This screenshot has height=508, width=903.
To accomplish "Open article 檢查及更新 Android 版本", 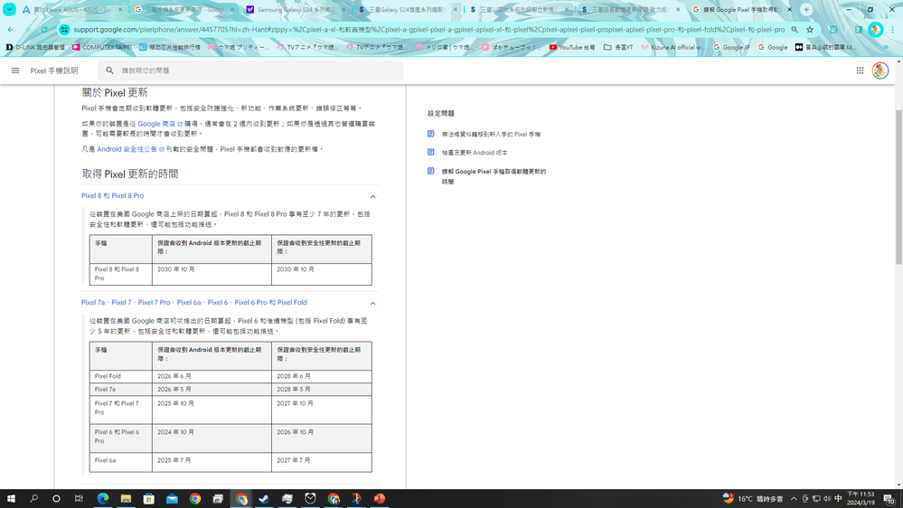I will click(475, 153).
